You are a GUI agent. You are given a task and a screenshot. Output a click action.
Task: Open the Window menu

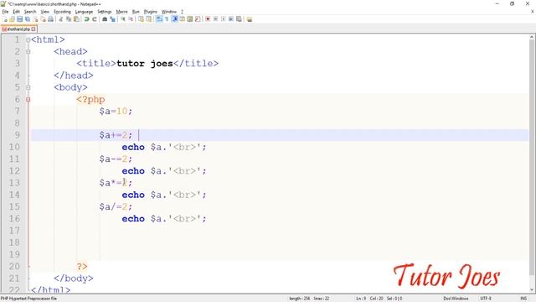(x=169, y=12)
